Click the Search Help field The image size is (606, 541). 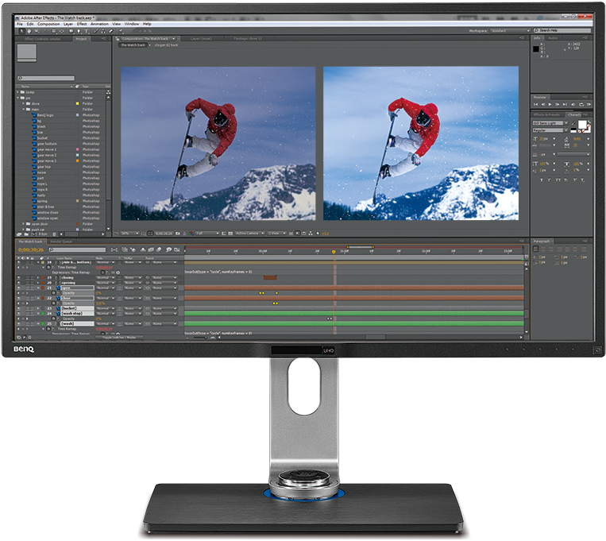562,30
